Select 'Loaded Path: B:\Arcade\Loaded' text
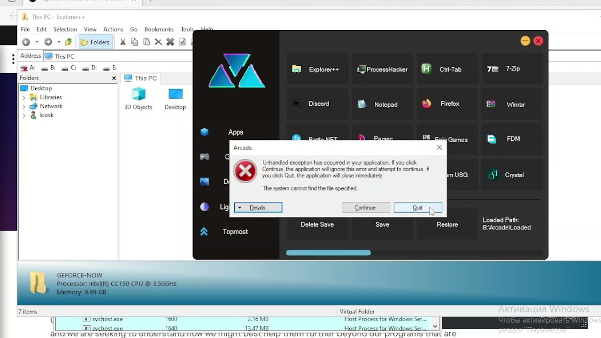The image size is (601, 338). pos(507,224)
